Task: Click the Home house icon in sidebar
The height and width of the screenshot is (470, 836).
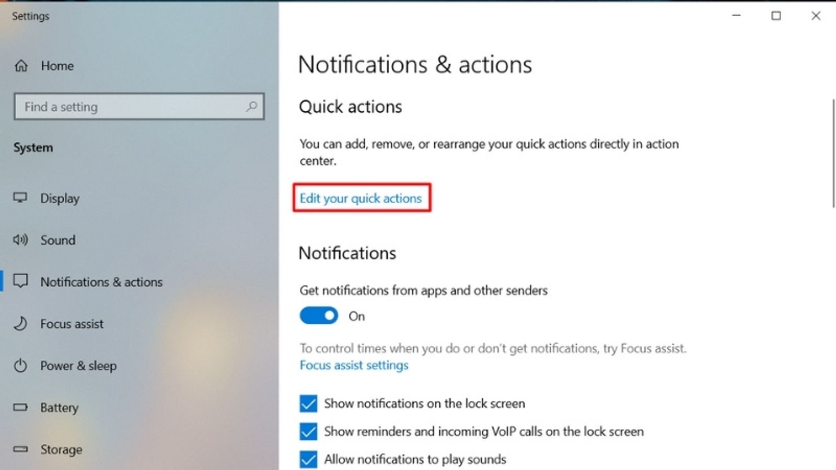Action: (21, 66)
